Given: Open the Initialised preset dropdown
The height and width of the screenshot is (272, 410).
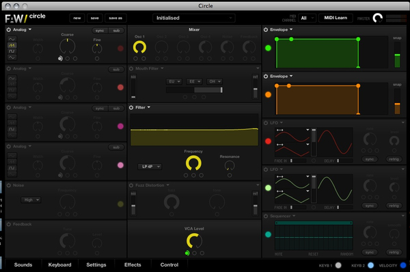Looking at the screenshot, I should [194, 18].
